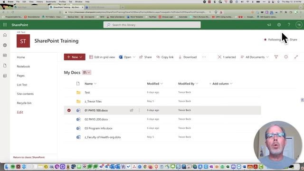Image resolution: width=304 pixels, height=171 pixels.
Task: Open the New button dropdown
Action: click(75, 57)
